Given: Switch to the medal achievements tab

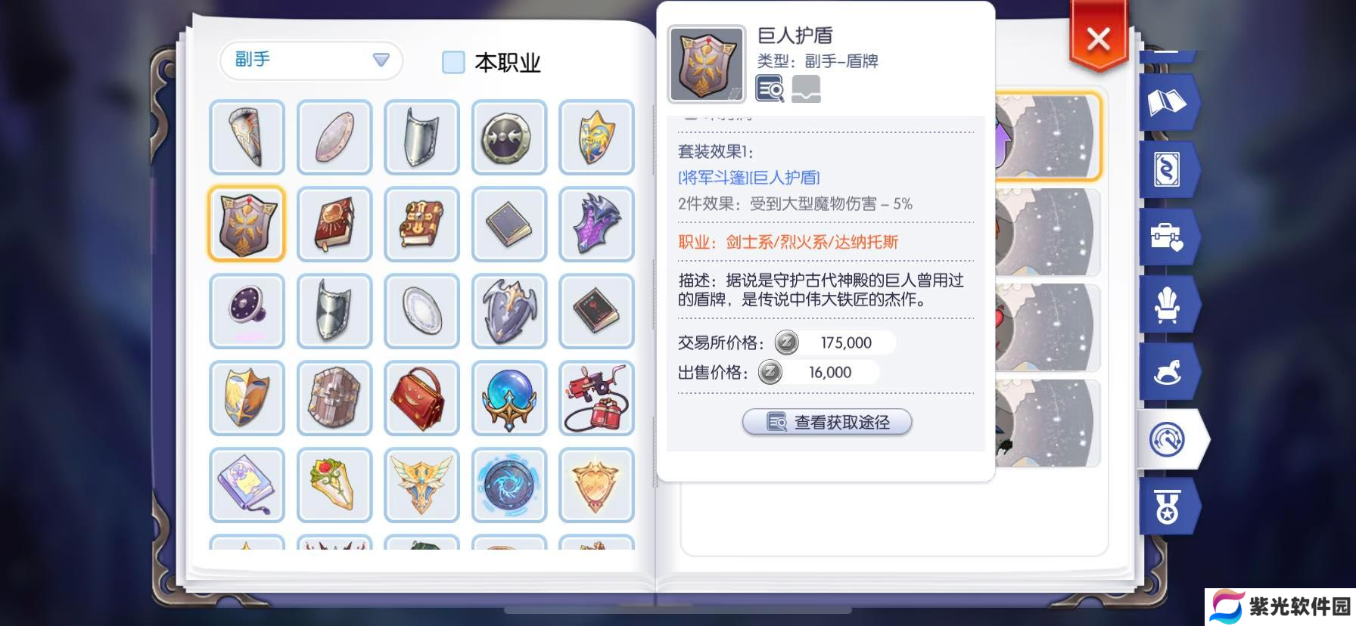Looking at the screenshot, I should 1167,507.
